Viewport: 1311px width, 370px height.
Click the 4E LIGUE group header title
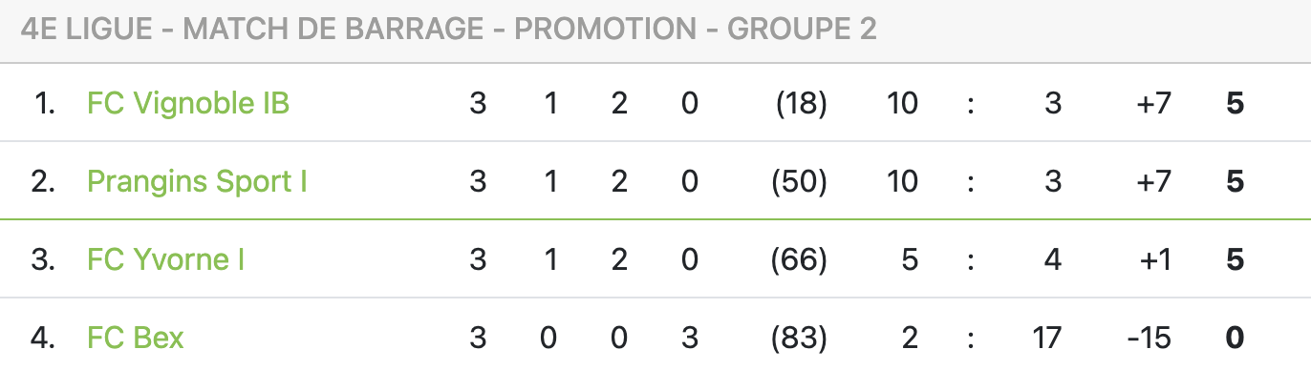(448, 30)
